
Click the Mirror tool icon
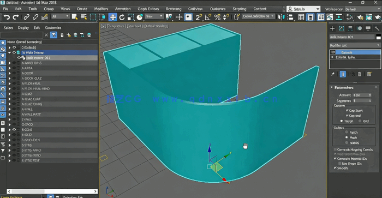(x=281, y=17)
